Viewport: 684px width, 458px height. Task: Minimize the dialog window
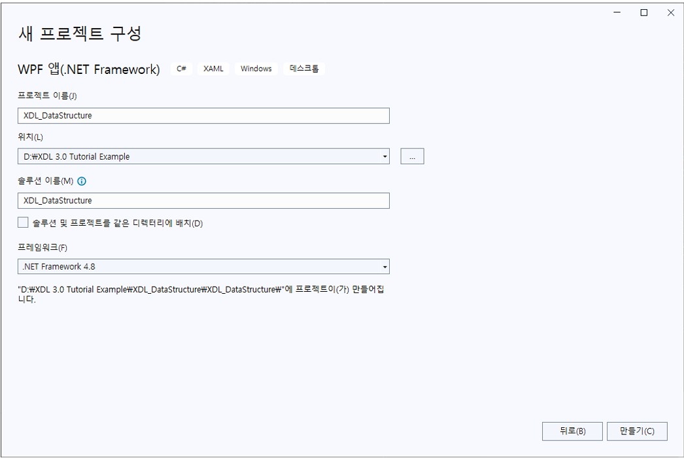pos(617,12)
